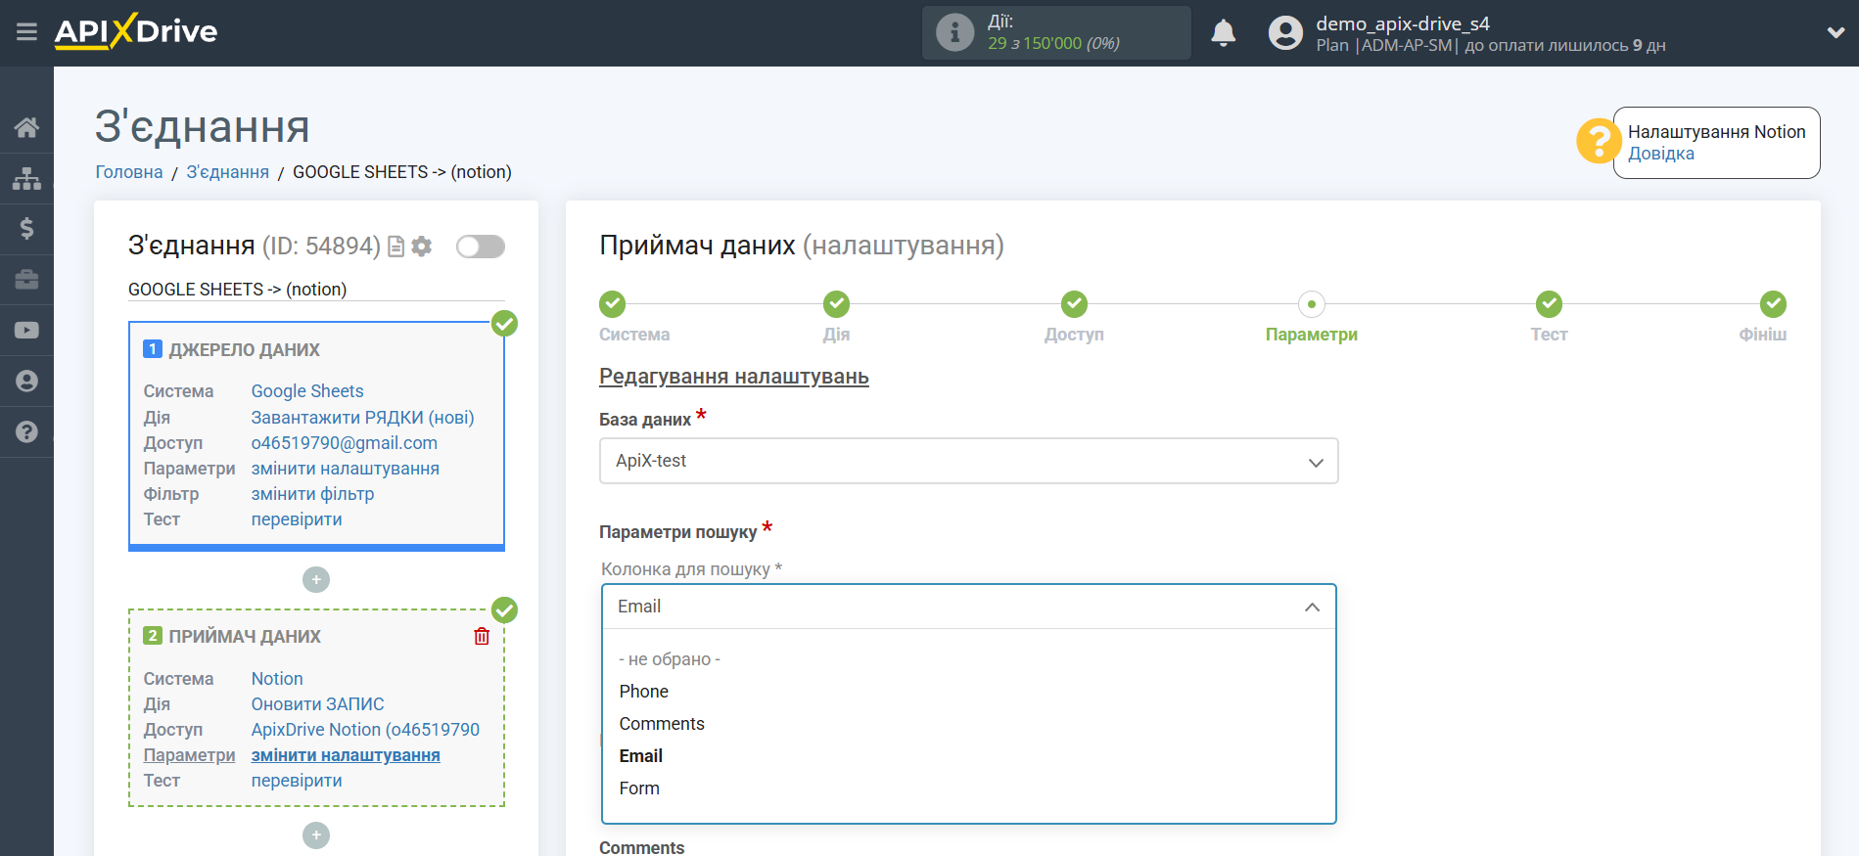Click the actions info icon
Image resolution: width=1859 pixels, height=856 pixels.
tap(954, 32)
